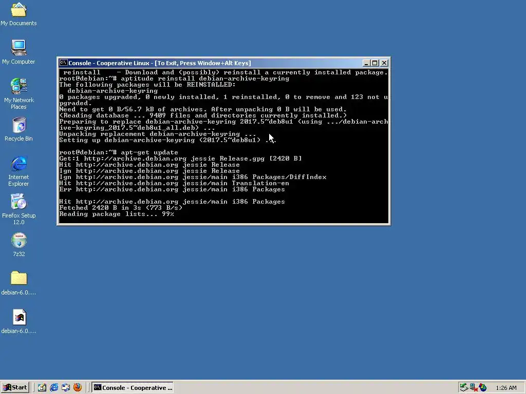Click 'Setting up debian-archive-keyring' line
The height and width of the screenshot is (394, 526).
(168, 140)
